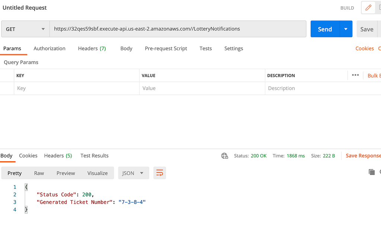Open the request Headers (7) tab
381x247 pixels.
92,49
